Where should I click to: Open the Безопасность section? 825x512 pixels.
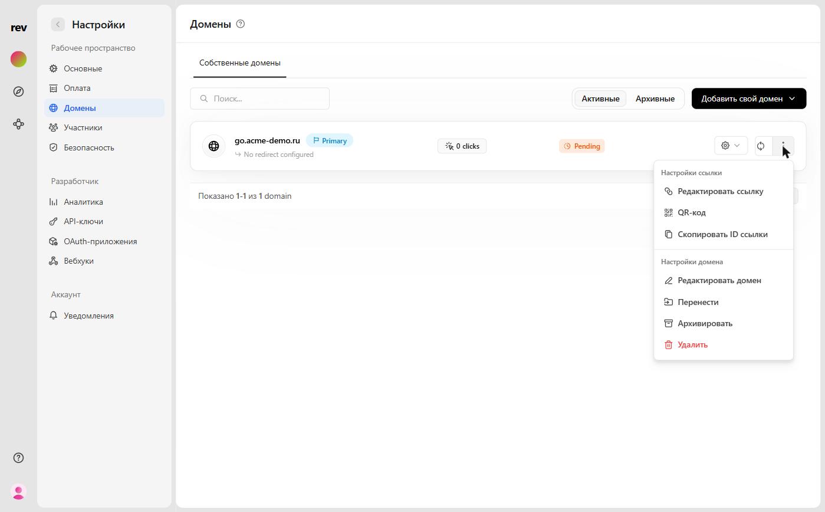tap(104, 147)
